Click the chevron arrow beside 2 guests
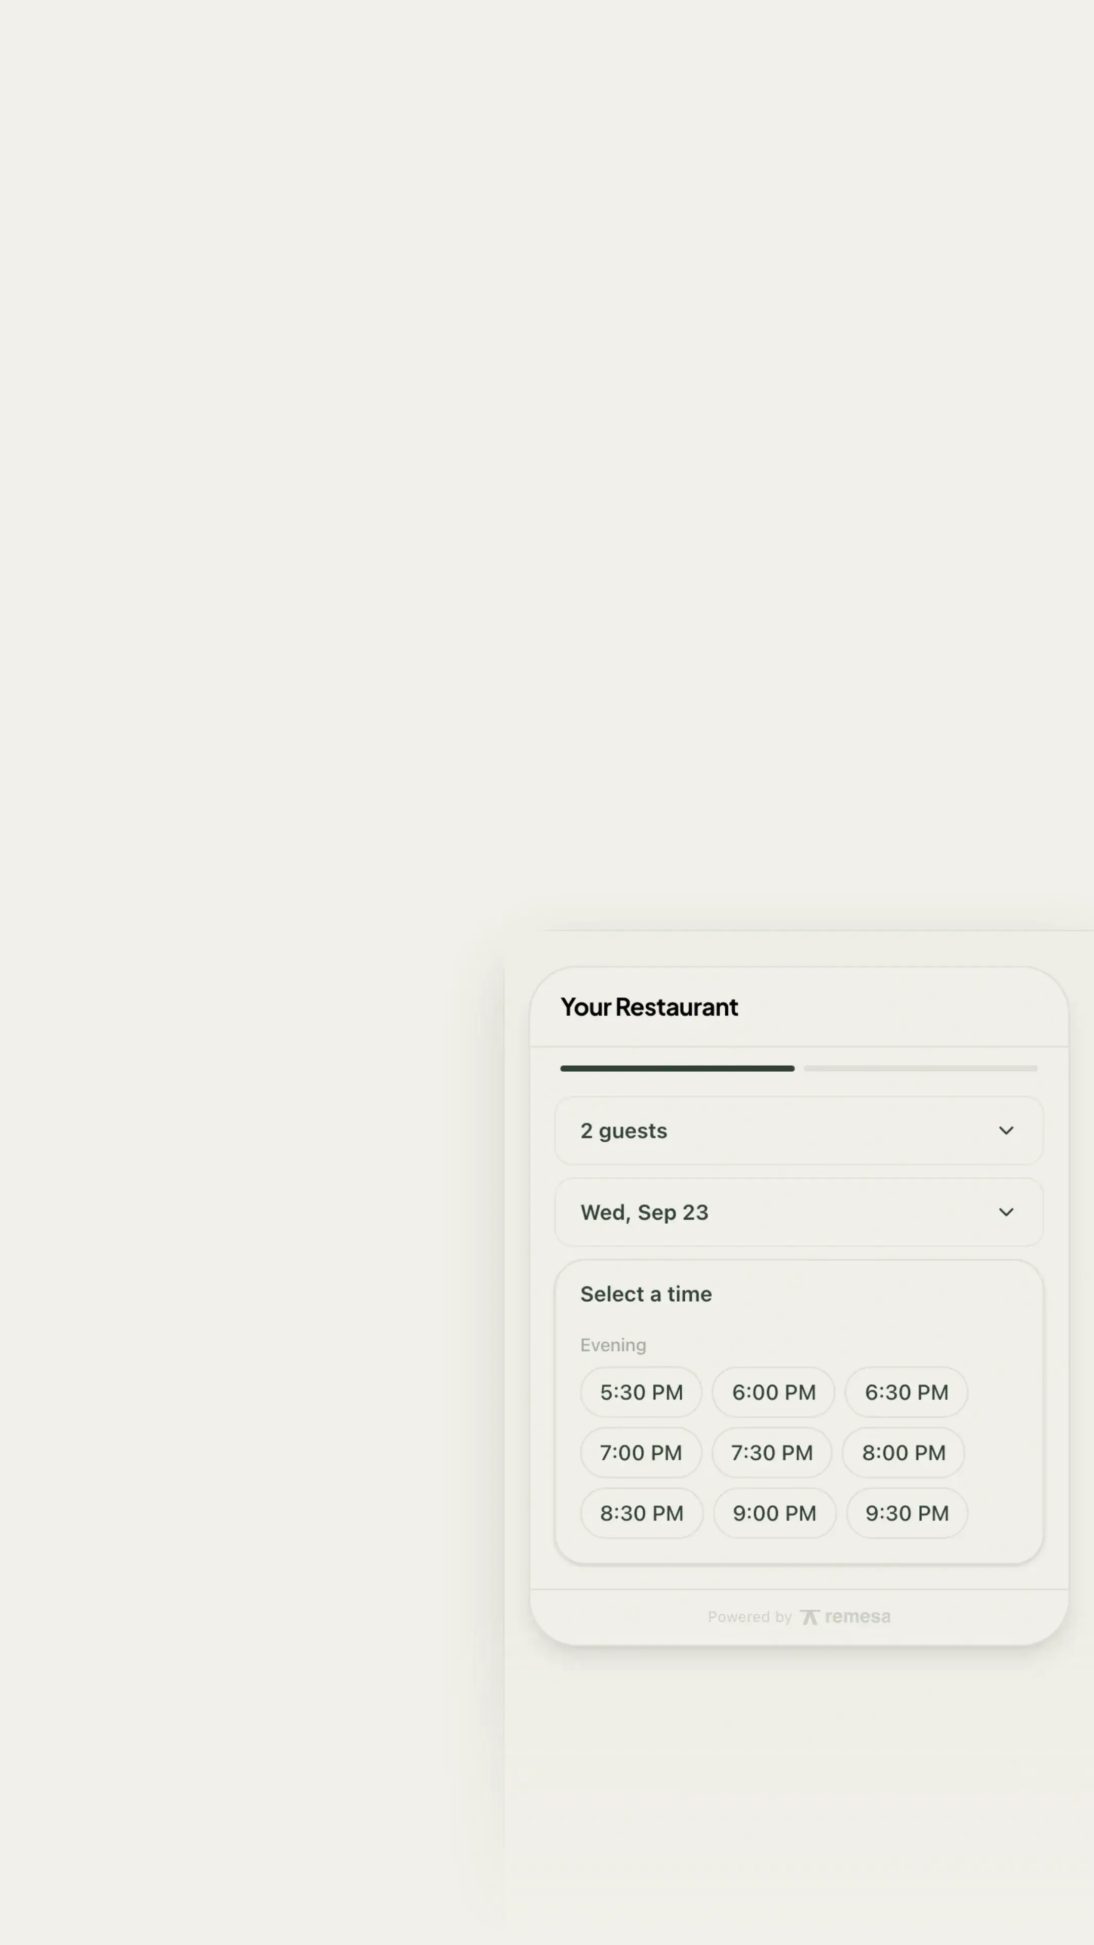The image size is (1094, 1945). [1006, 1131]
